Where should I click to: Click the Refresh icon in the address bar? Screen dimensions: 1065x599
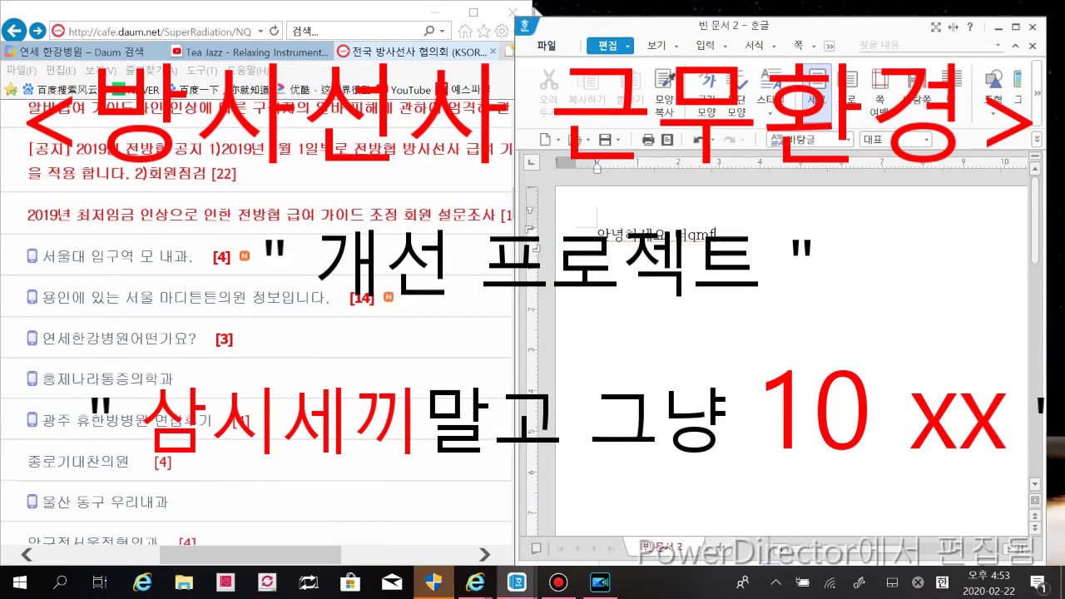point(274,31)
